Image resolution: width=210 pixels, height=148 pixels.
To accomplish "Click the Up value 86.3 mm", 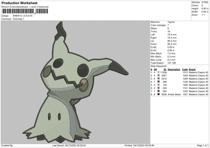I will click(172, 41).
